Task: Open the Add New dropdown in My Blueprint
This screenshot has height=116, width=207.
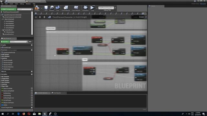Action: point(5,42)
